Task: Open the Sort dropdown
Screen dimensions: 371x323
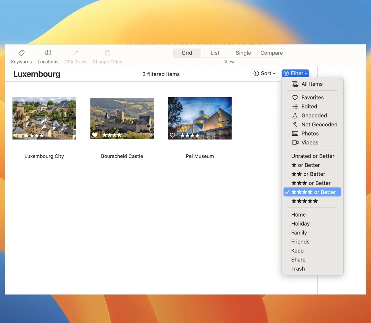Action: click(x=264, y=73)
